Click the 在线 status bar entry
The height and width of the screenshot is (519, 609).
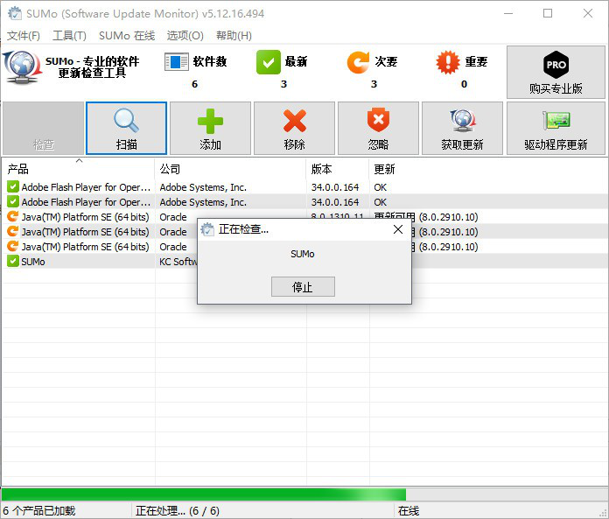409,510
